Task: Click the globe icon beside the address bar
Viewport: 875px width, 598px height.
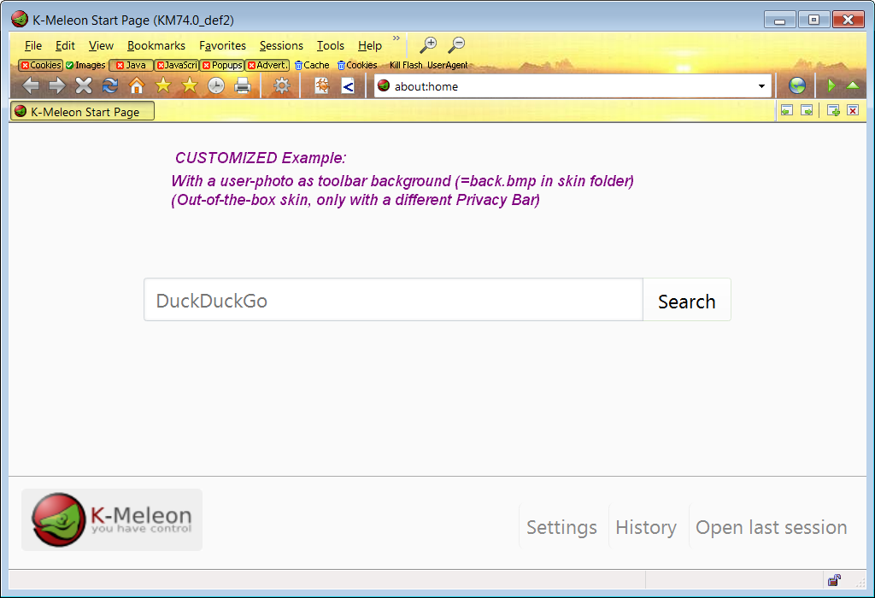Action: click(x=797, y=85)
